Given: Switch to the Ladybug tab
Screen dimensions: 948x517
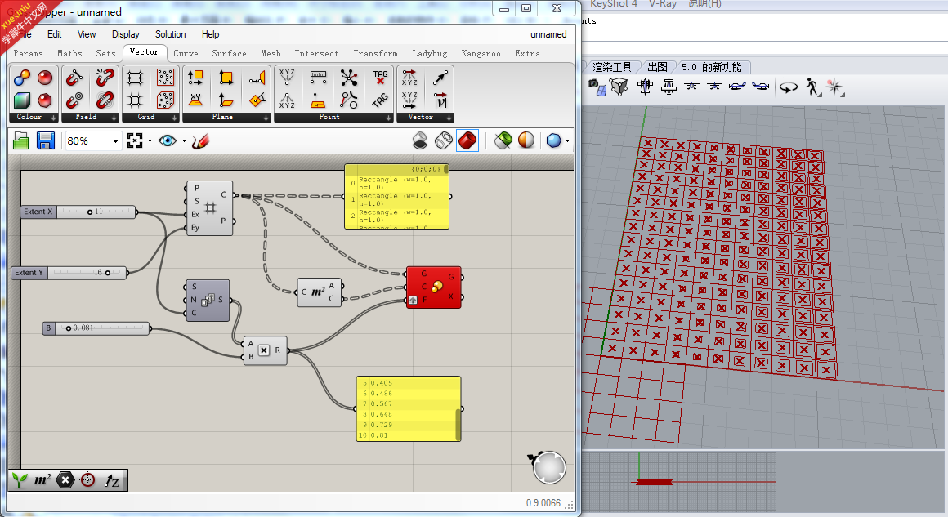Looking at the screenshot, I should (x=430, y=53).
